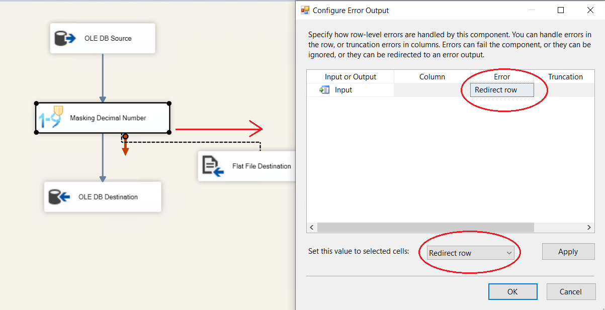Click the Configure Error Output title icon
The height and width of the screenshot is (310, 605).
tap(305, 10)
